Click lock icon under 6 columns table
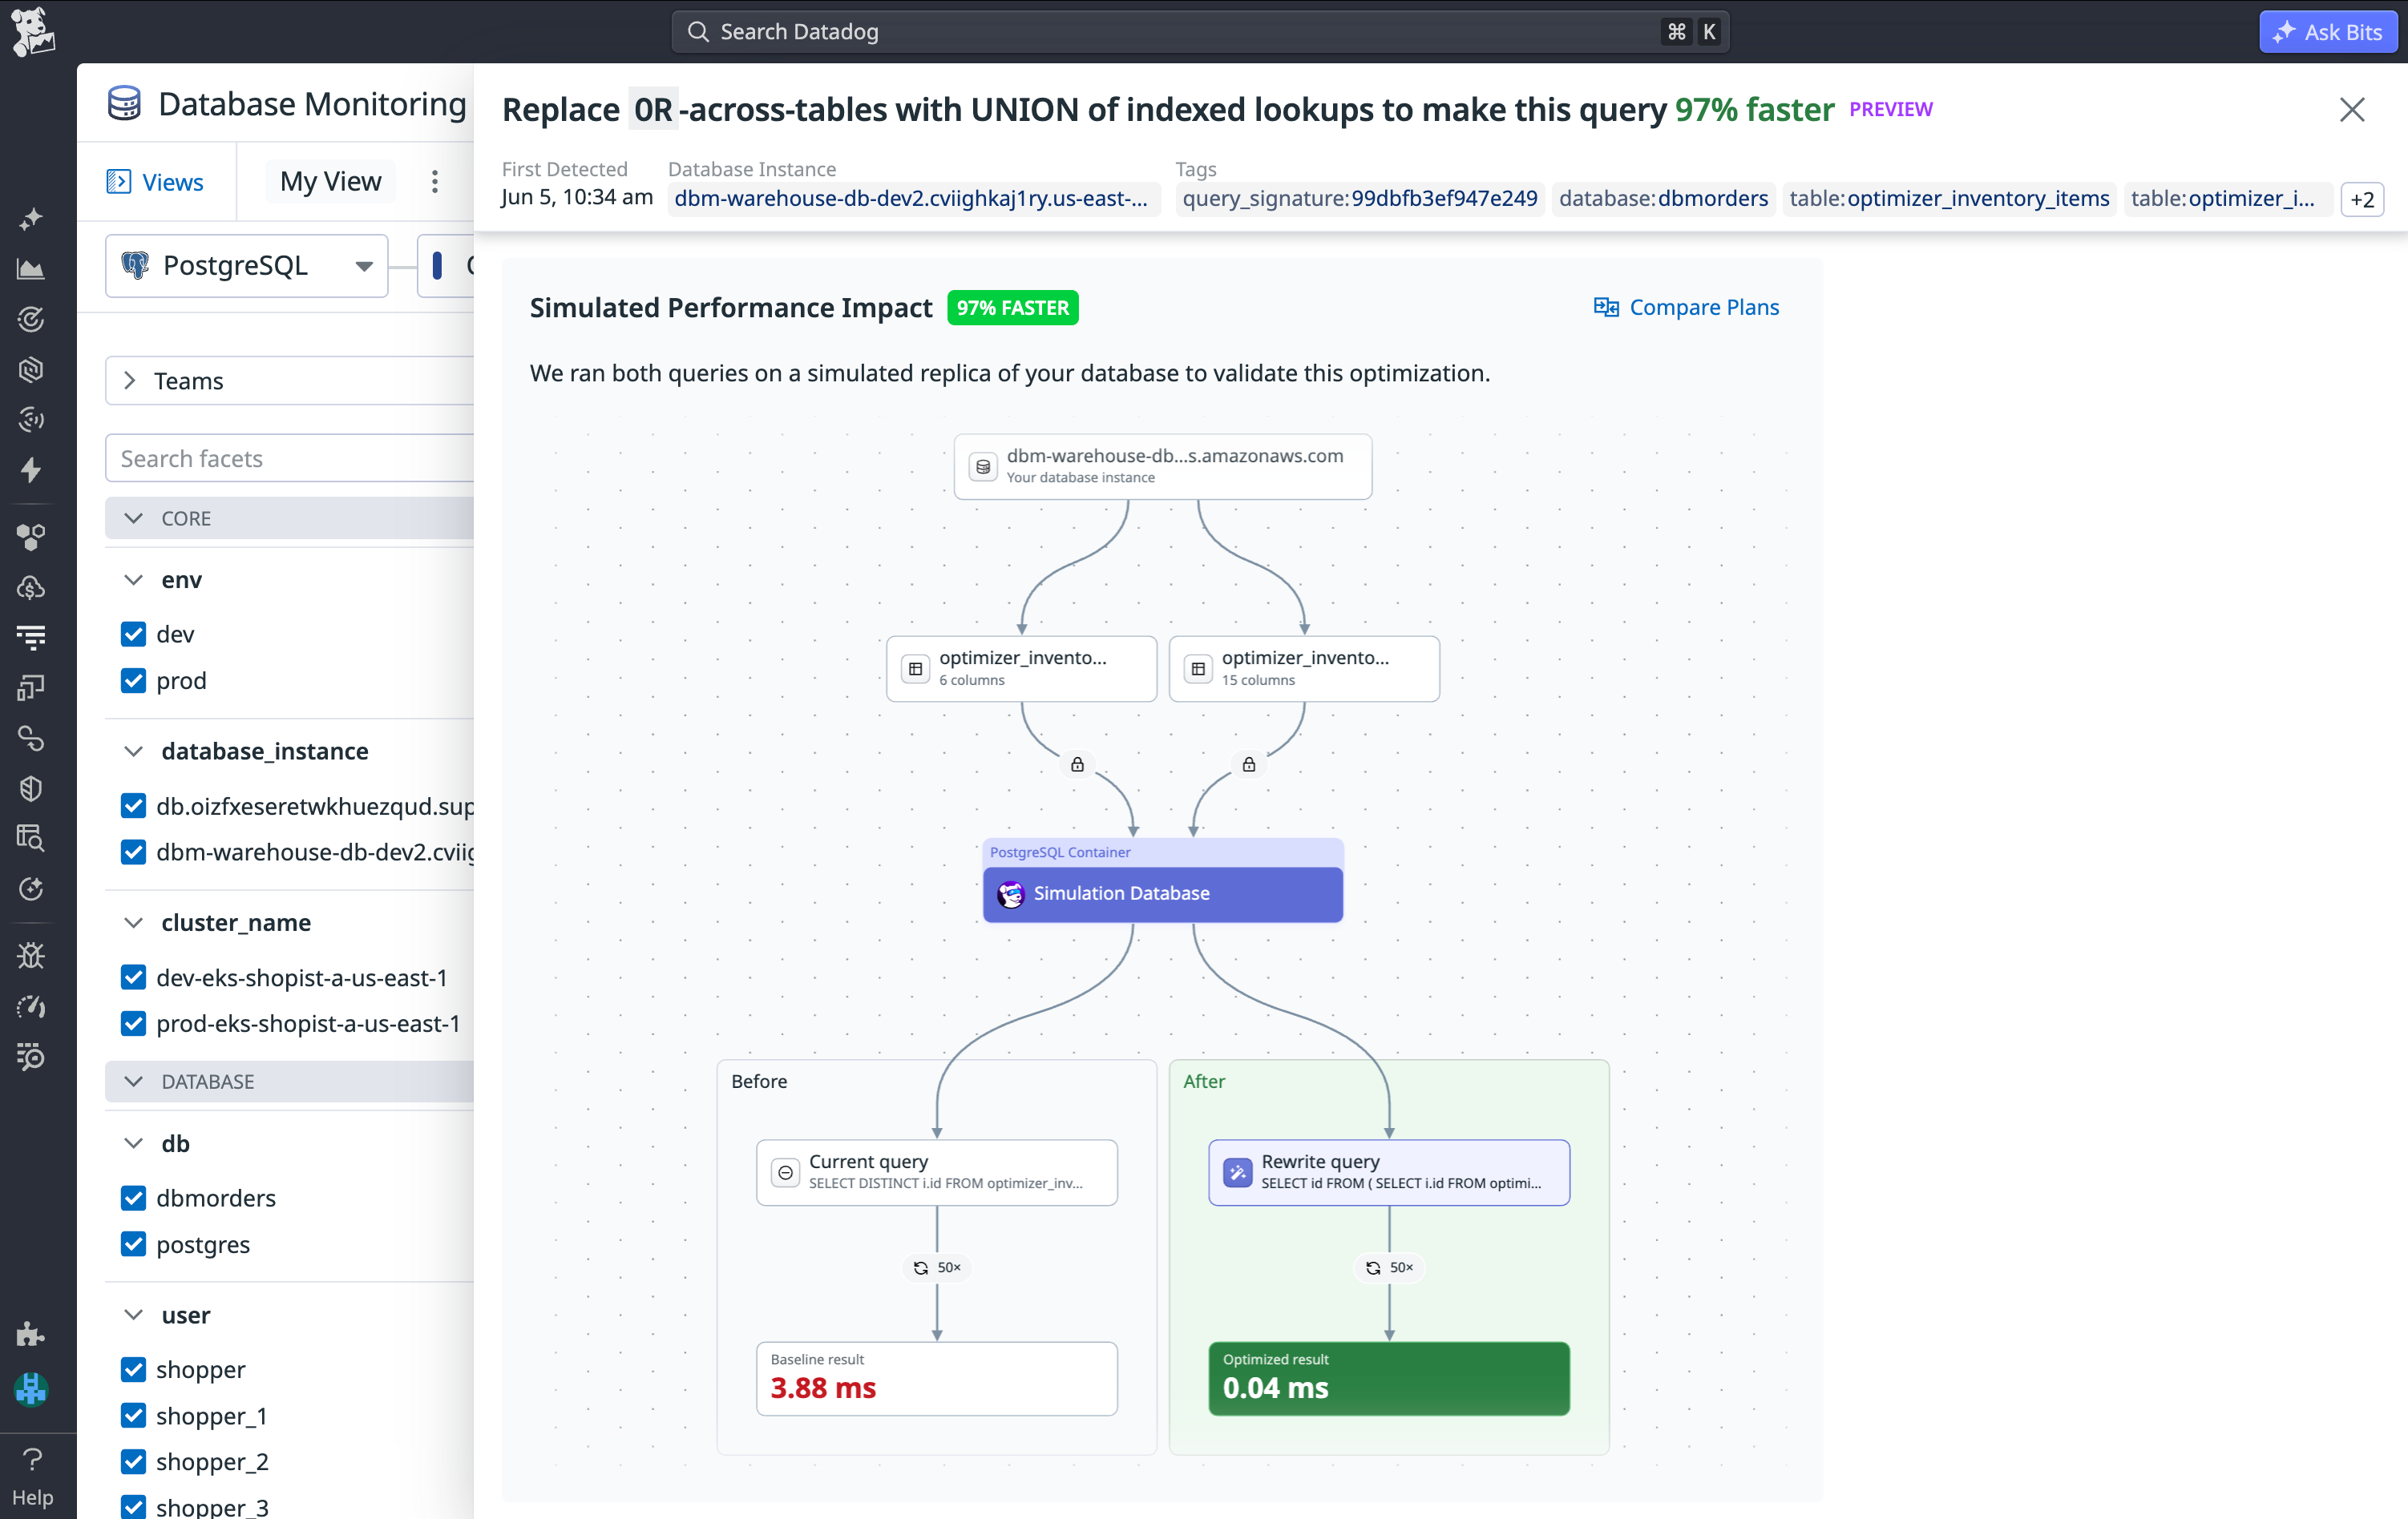Screen dimensions: 2408x1519 click(1077, 764)
